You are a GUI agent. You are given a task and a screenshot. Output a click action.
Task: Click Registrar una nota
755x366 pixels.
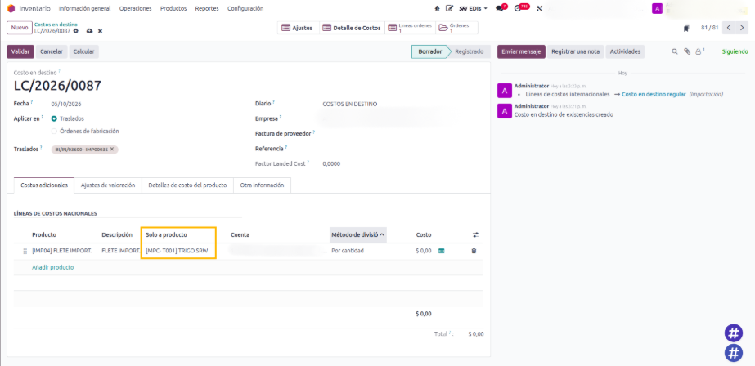coord(575,51)
